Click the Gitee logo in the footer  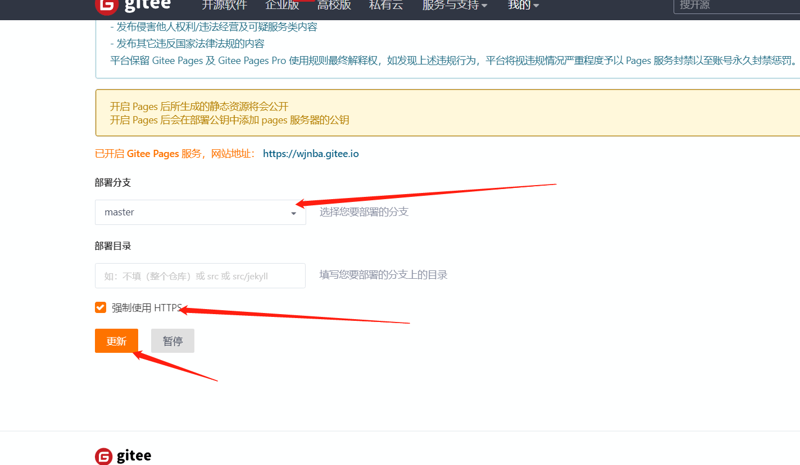[x=123, y=456]
